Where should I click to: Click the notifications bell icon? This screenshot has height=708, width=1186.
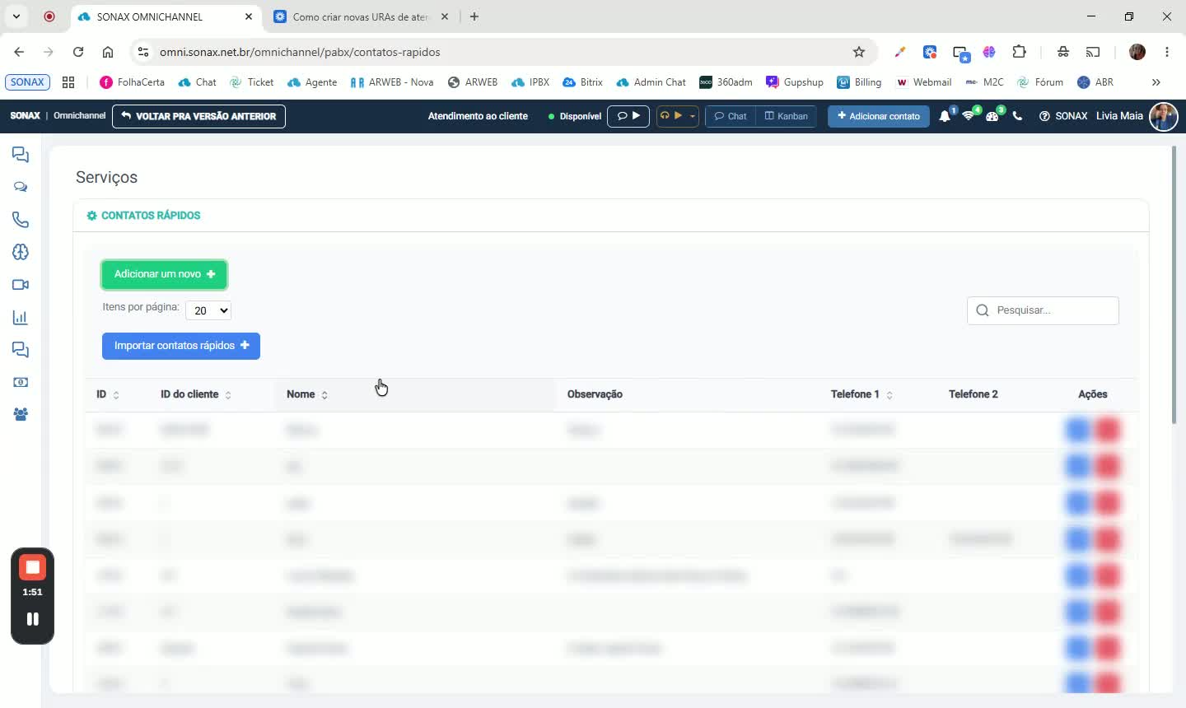click(945, 116)
